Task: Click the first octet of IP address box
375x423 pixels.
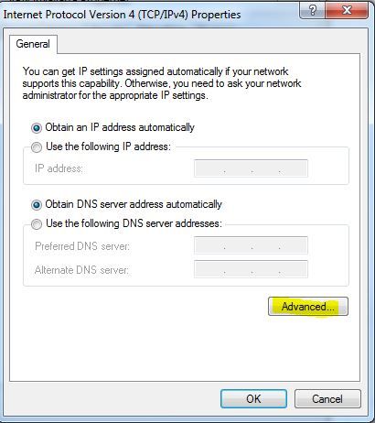Action: click(x=209, y=168)
